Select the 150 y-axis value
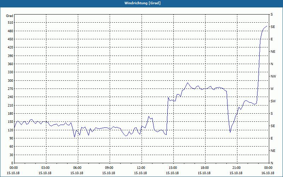Screen dimensions: 283x177 (11, 122)
